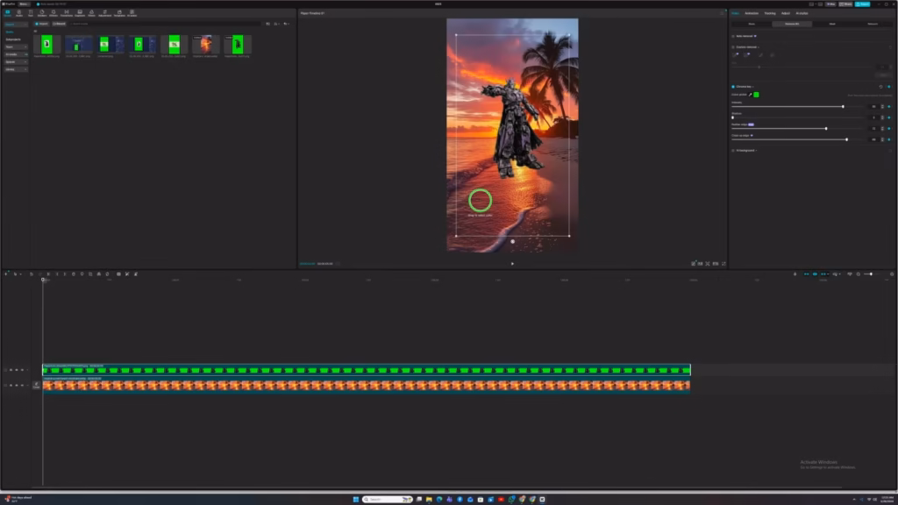This screenshot has width=898, height=505.
Task: Reset the Chroma key settings
Action: [880, 87]
